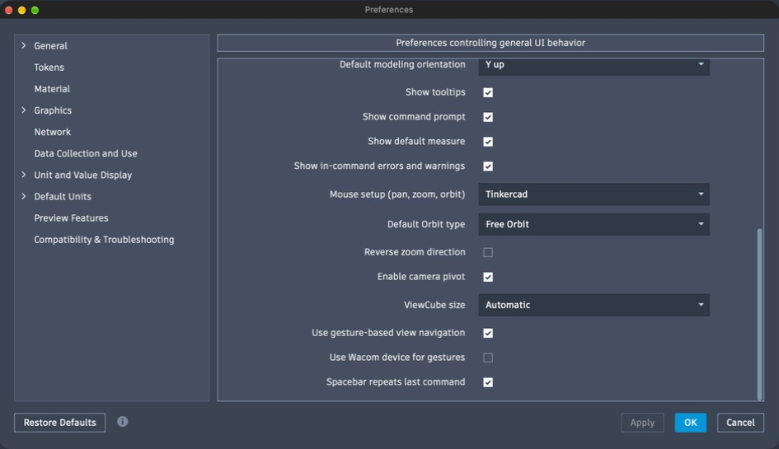779x449 pixels.
Task: Expand the Default Units section
Action: 23,196
